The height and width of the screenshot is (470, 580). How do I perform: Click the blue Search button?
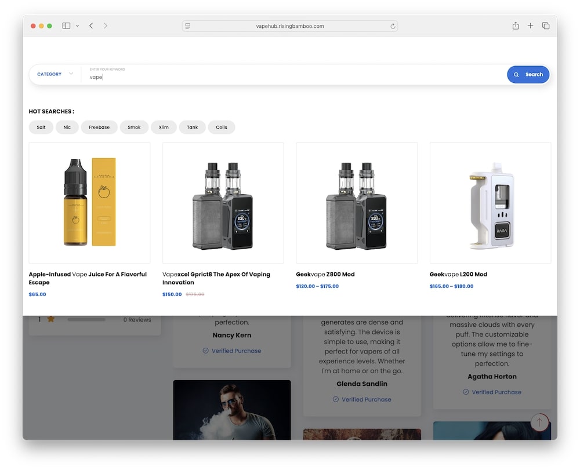click(x=528, y=74)
